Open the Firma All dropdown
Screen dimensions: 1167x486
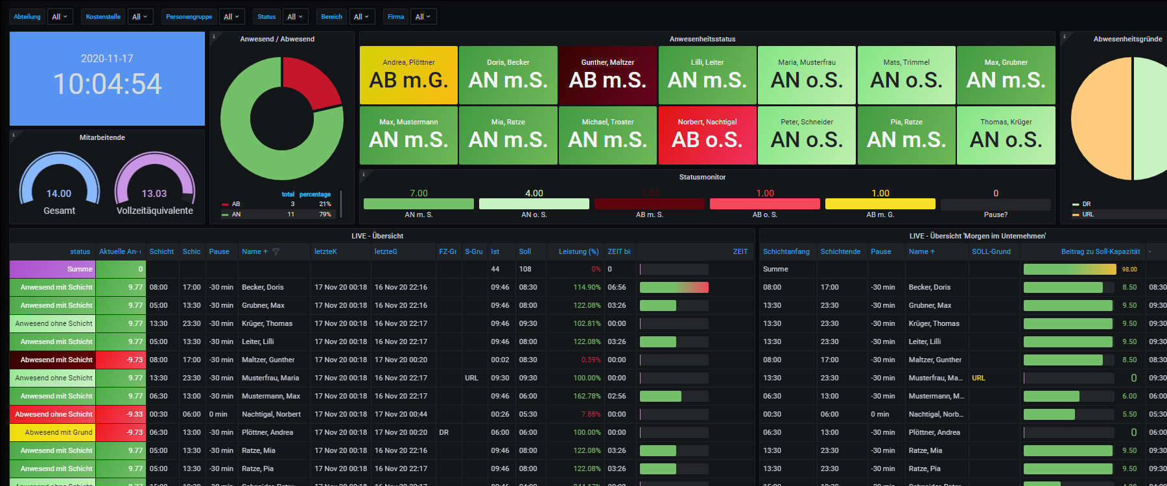(423, 17)
